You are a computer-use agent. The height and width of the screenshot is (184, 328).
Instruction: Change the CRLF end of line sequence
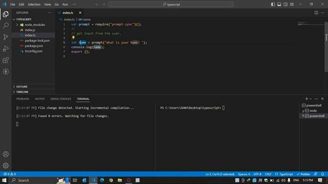click(x=268, y=174)
